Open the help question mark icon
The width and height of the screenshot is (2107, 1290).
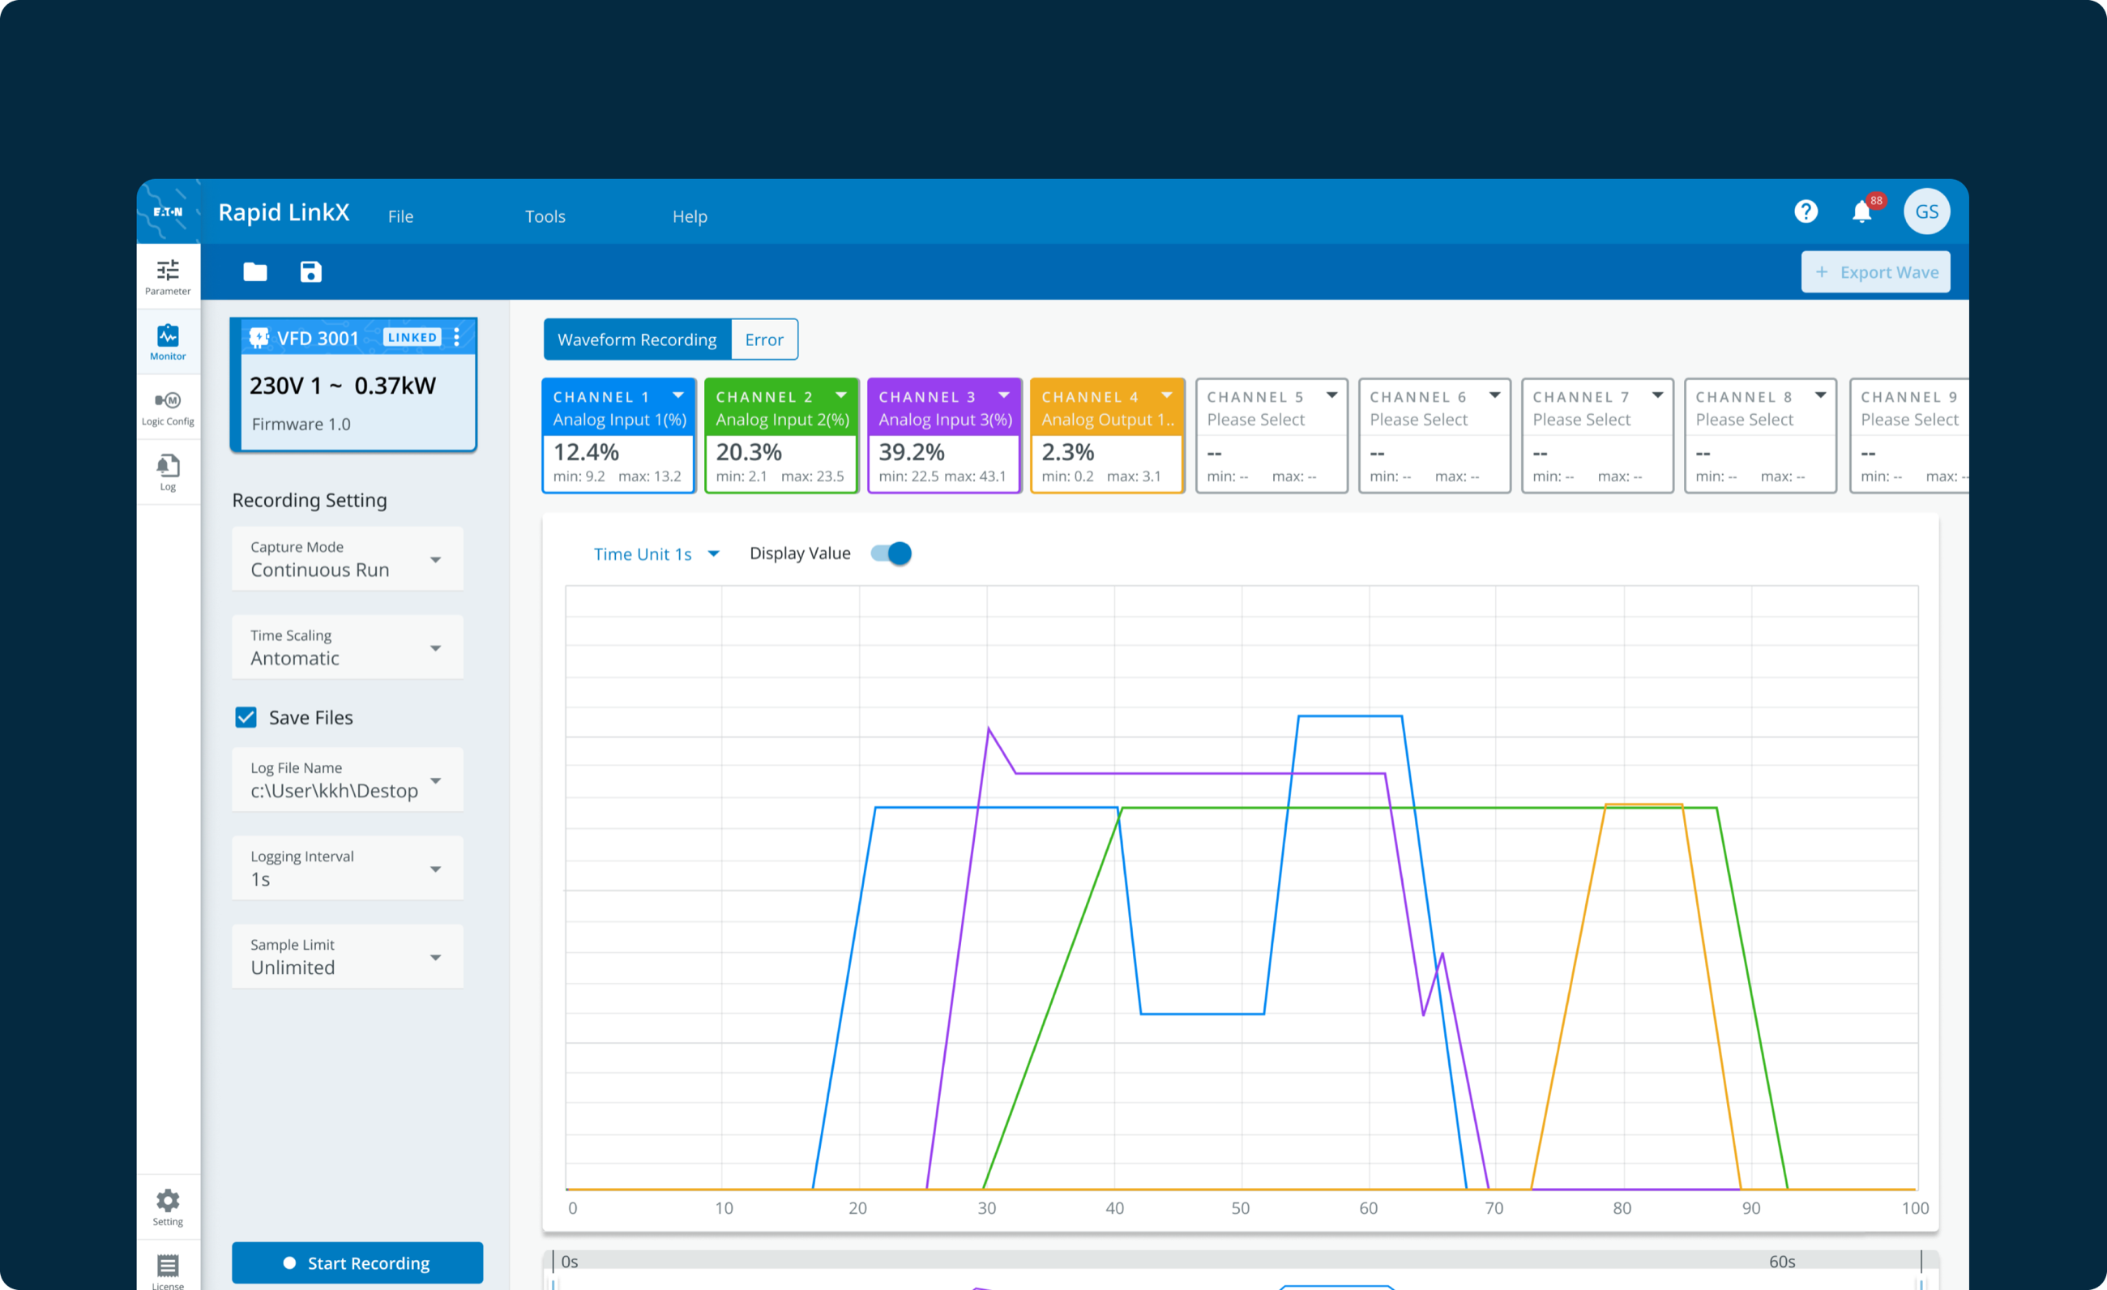1806,211
